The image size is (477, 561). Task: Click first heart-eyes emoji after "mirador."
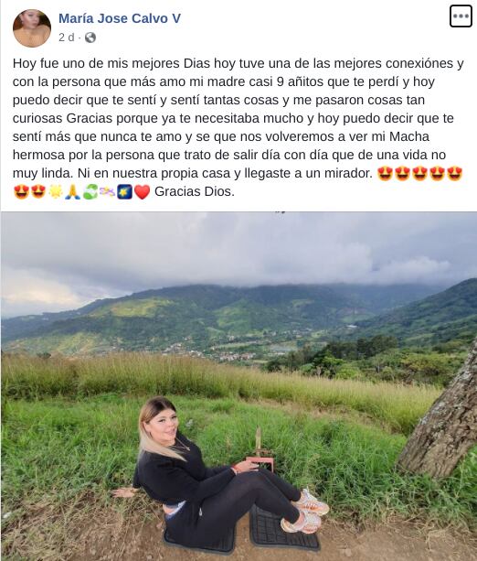pos(385,174)
